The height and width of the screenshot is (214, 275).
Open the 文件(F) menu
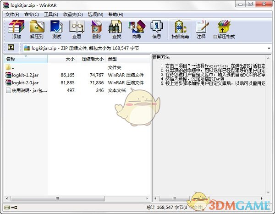pos(12,14)
